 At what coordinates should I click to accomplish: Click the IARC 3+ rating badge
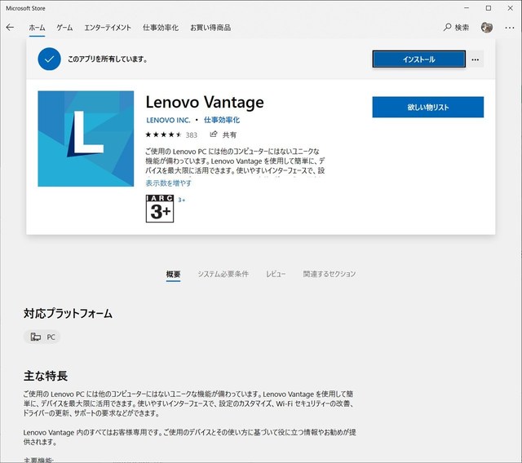click(x=160, y=209)
